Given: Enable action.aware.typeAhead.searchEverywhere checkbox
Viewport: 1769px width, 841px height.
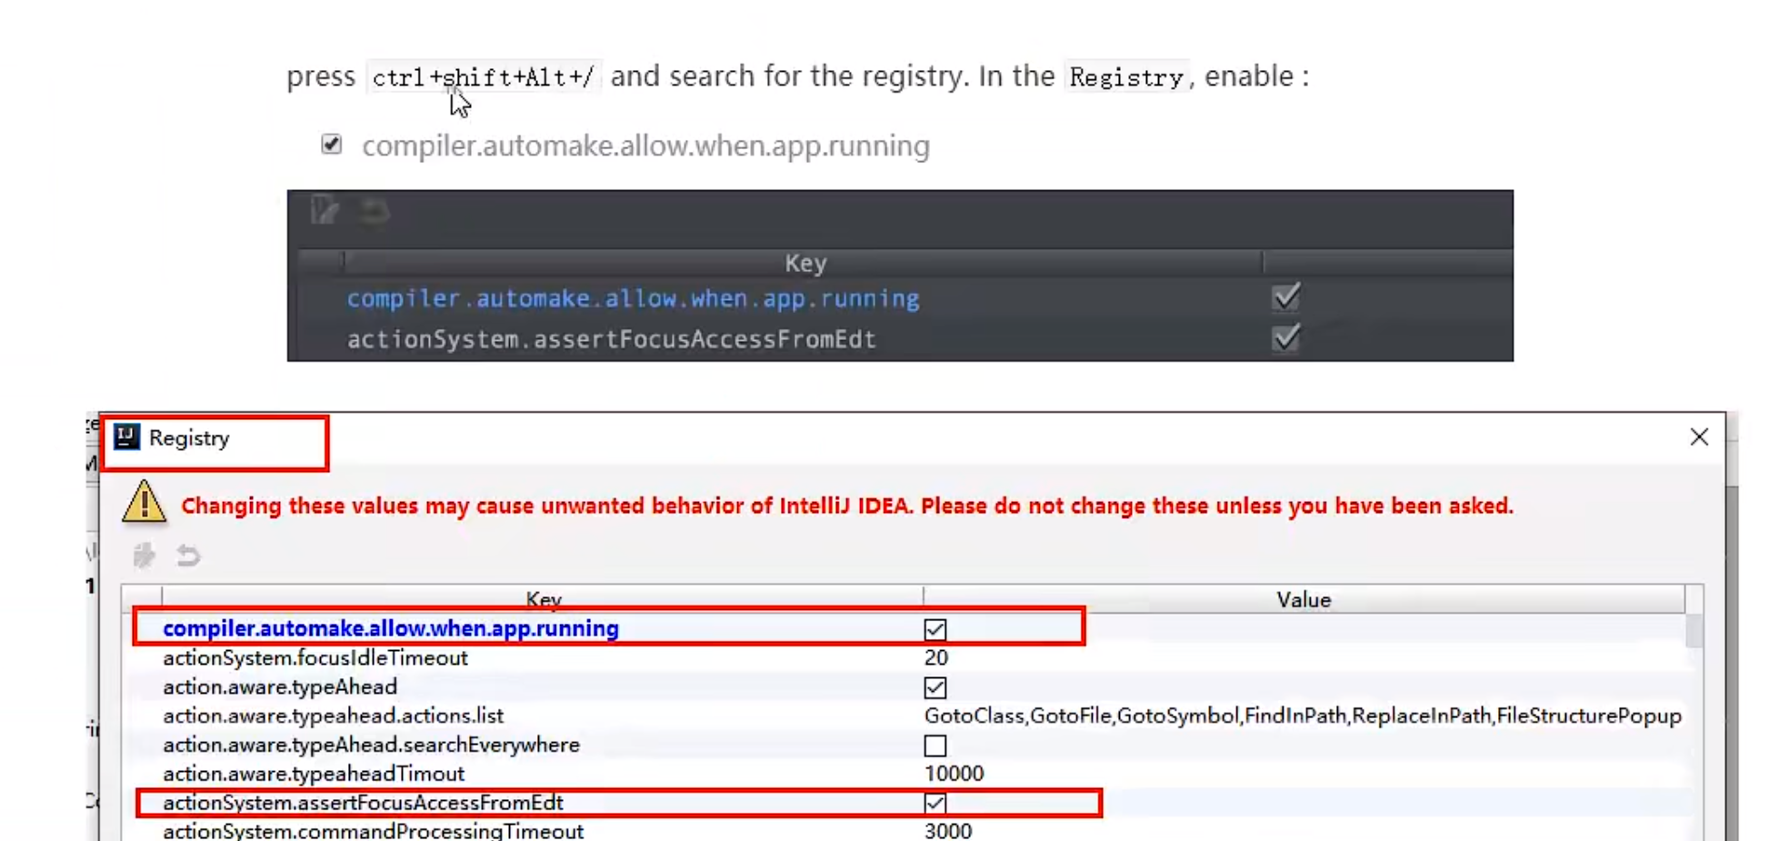Looking at the screenshot, I should tap(934, 746).
